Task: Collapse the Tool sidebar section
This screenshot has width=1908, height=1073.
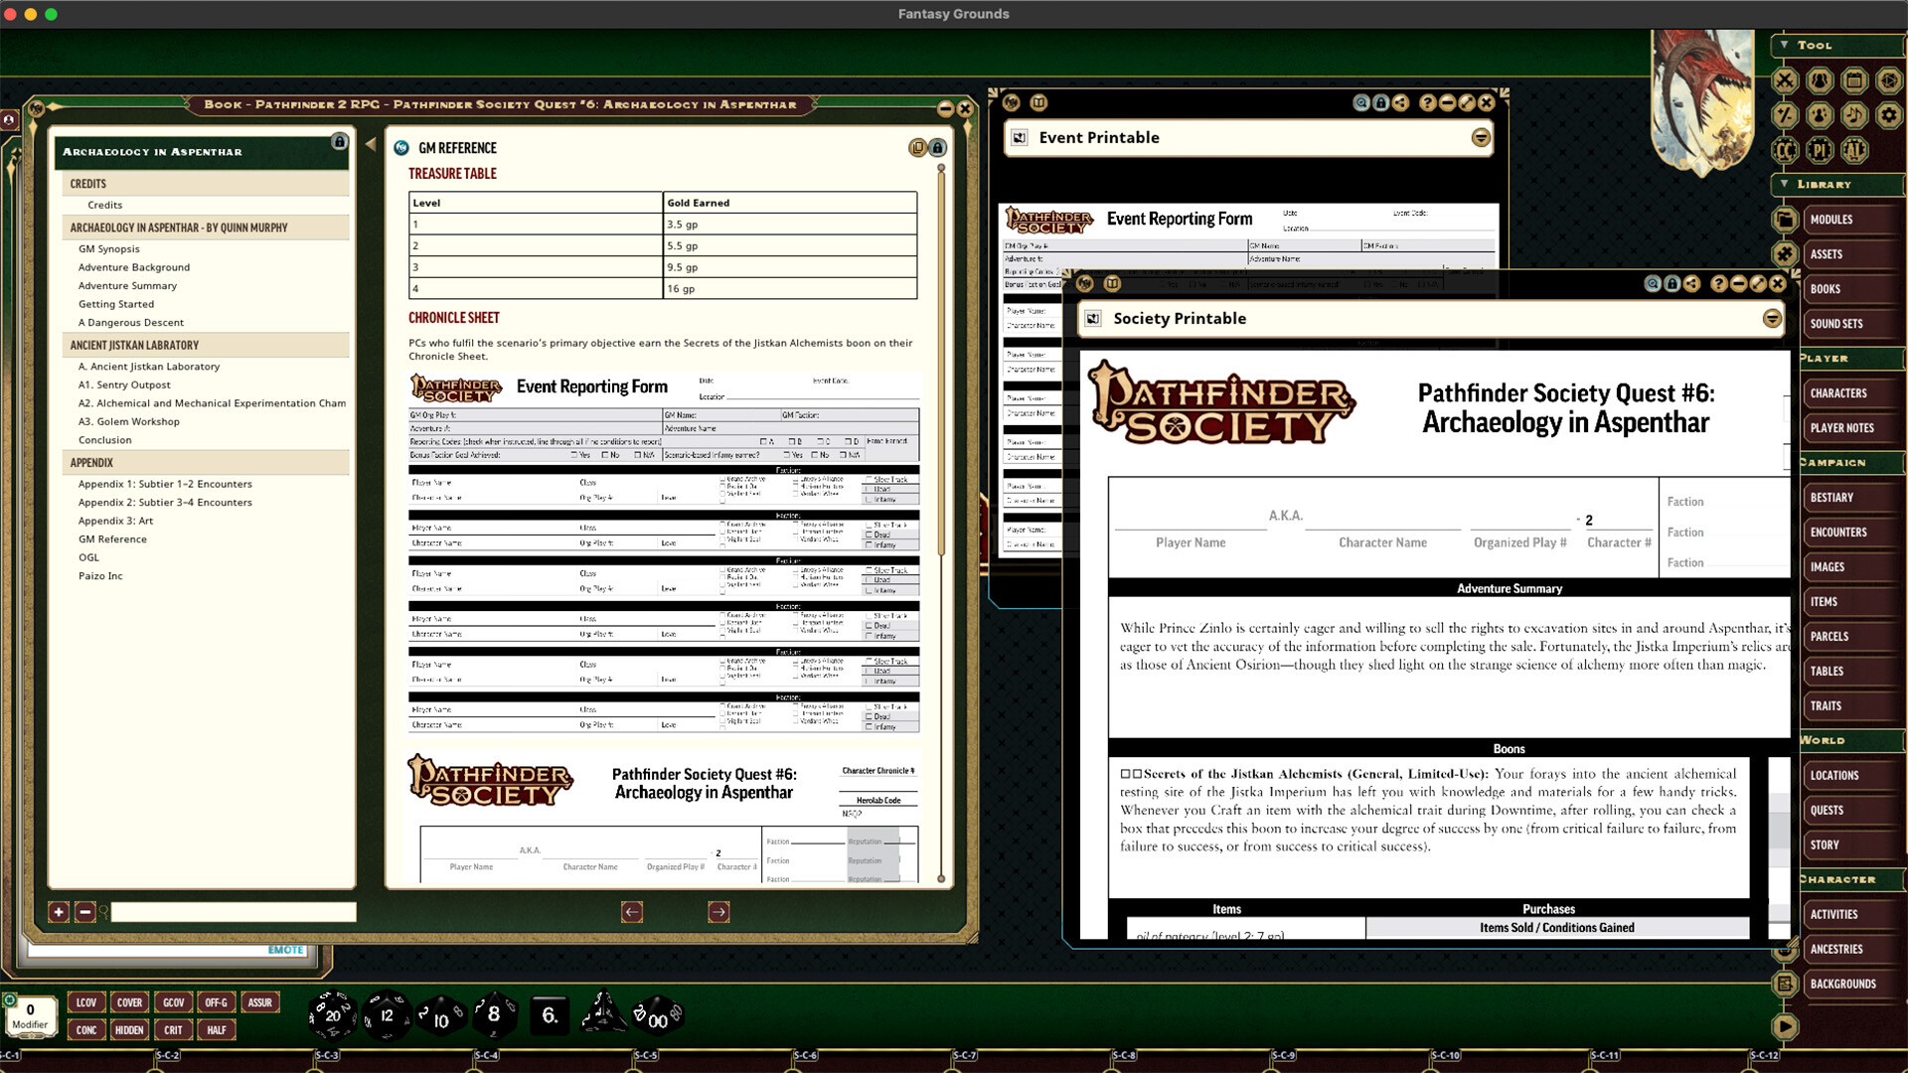Action: (1786, 46)
